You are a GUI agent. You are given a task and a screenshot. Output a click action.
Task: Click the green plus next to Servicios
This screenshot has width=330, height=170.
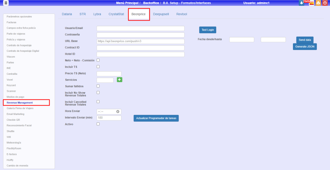(120, 80)
